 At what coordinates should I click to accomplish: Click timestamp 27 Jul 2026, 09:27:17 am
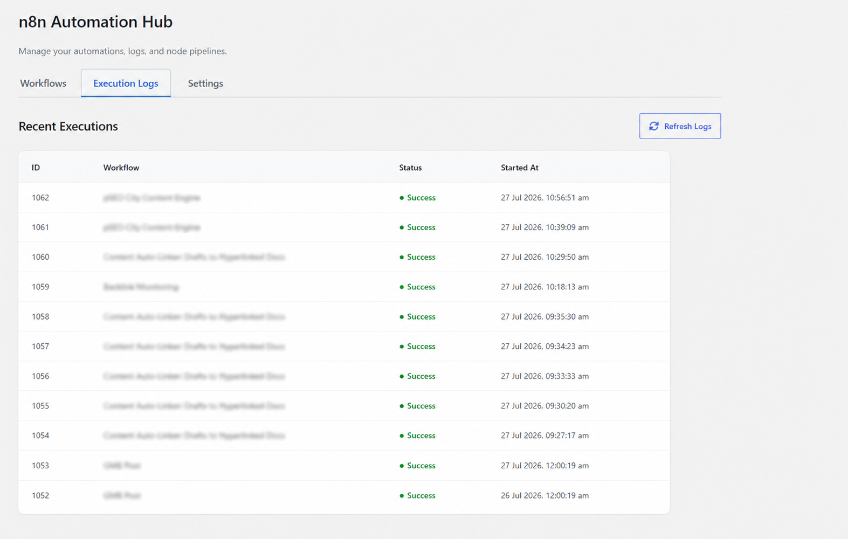click(x=544, y=436)
